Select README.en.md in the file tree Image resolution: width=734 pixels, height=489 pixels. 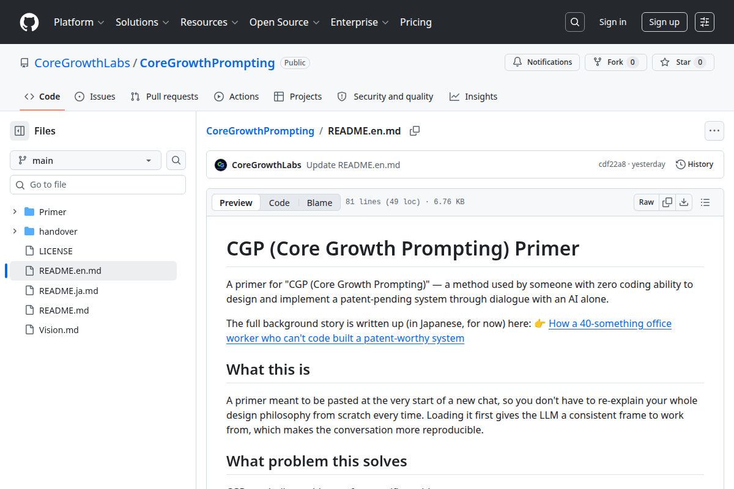(93, 271)
